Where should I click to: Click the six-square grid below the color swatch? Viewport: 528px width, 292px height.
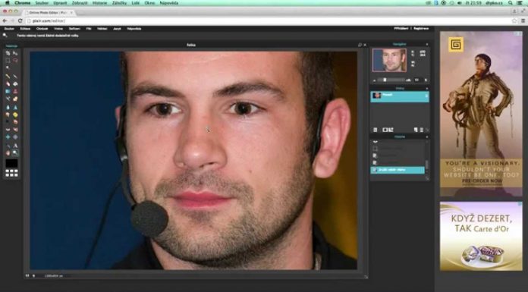(12, 173)
